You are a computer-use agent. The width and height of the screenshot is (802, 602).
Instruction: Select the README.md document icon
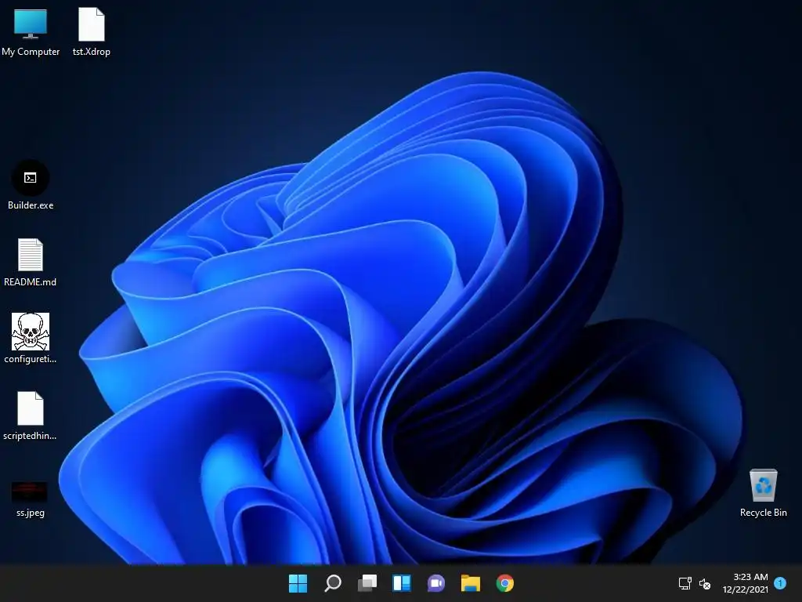click(x=31, y=255)
